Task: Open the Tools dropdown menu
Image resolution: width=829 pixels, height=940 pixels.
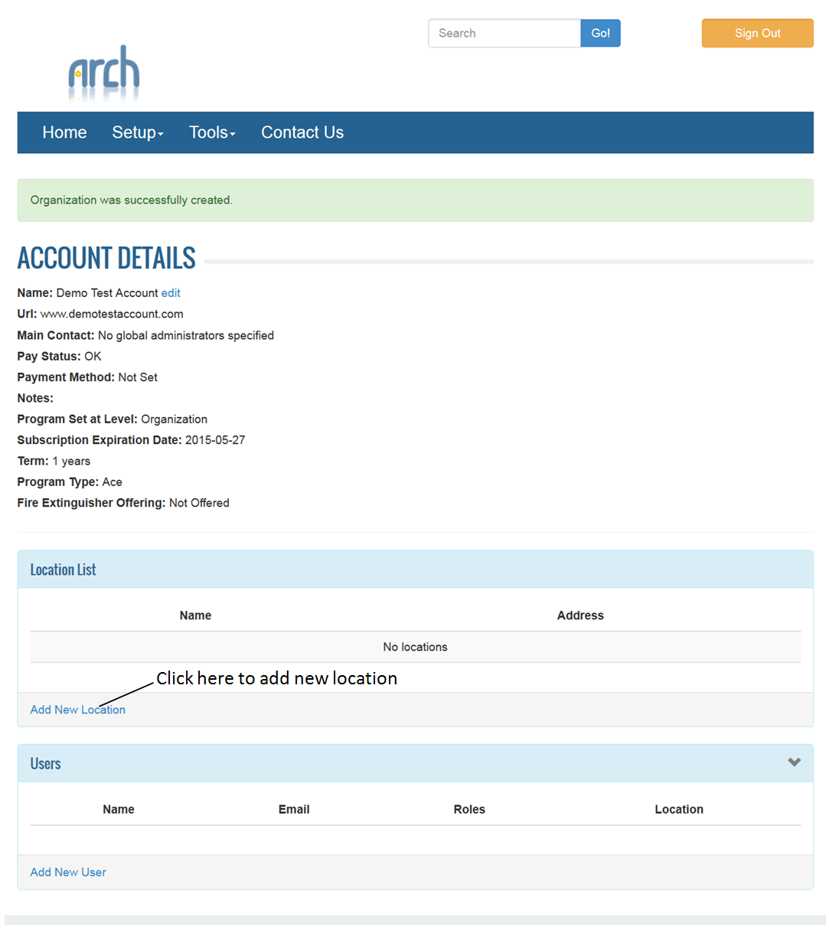Action: 212,132
